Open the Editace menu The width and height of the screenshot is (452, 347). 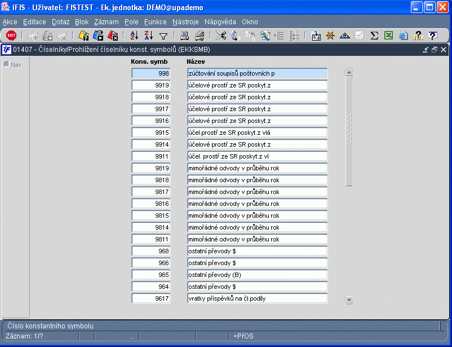(x=34, y=22)
